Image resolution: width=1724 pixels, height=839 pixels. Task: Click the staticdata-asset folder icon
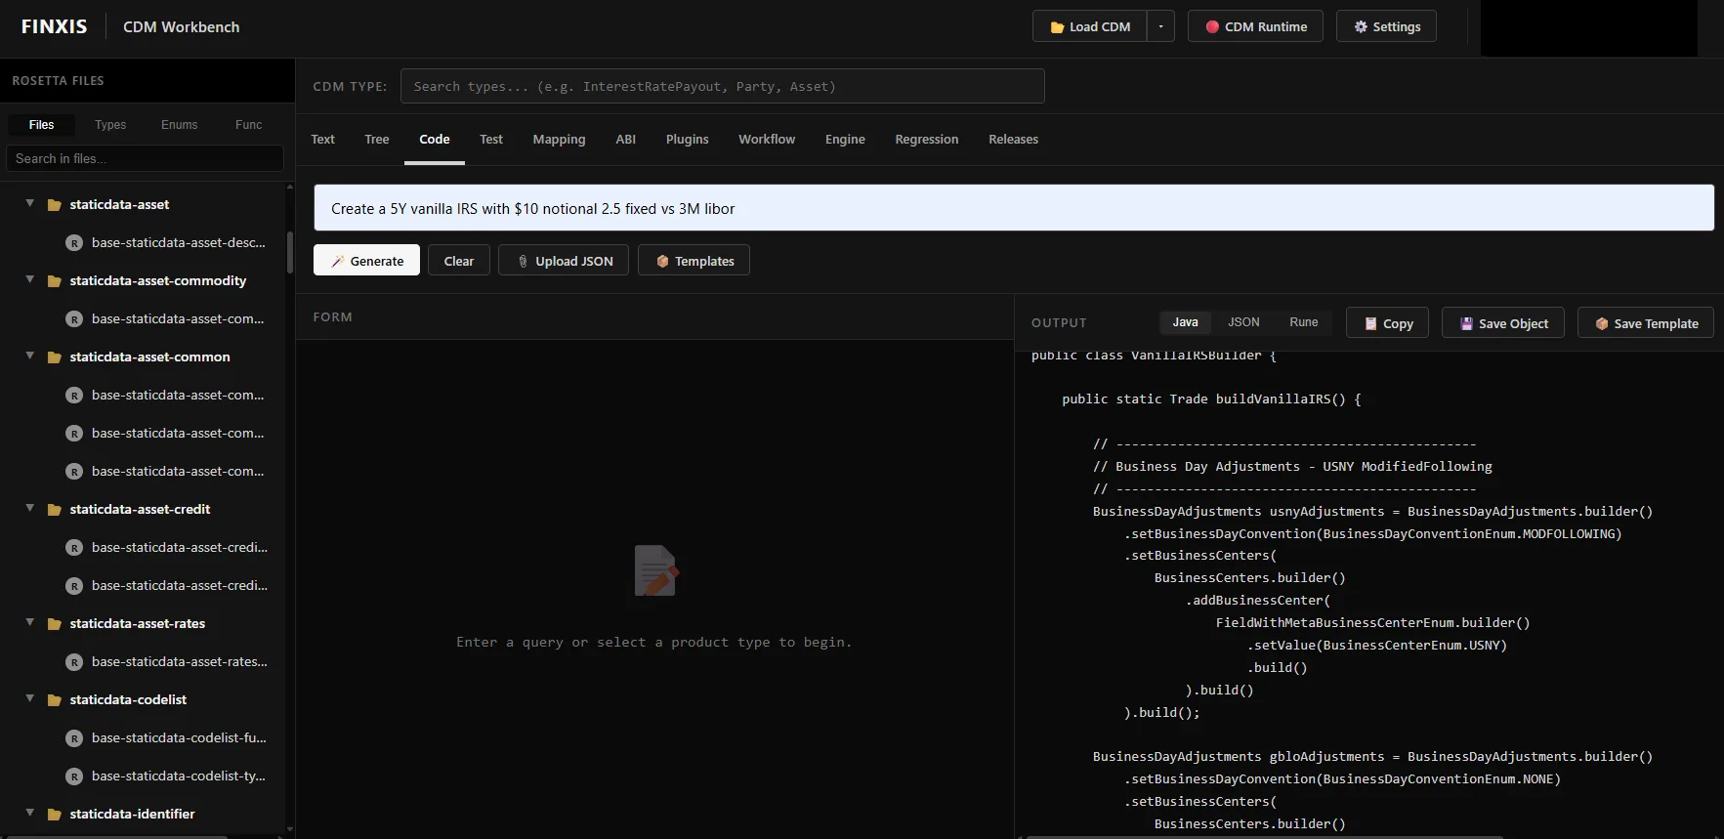click(x=55, y=205)
